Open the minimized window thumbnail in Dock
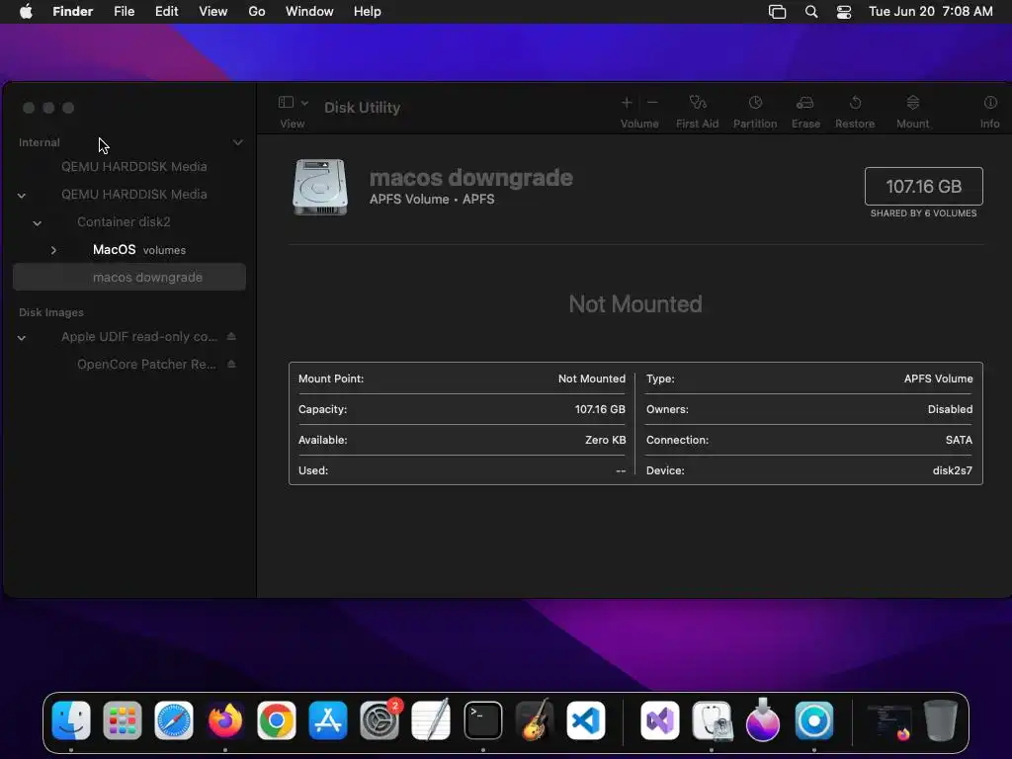The width and height of the screenshot is (1012, 759). click(888, 721)
